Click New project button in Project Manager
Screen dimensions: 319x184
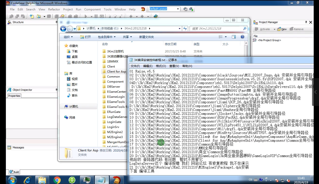282,29
